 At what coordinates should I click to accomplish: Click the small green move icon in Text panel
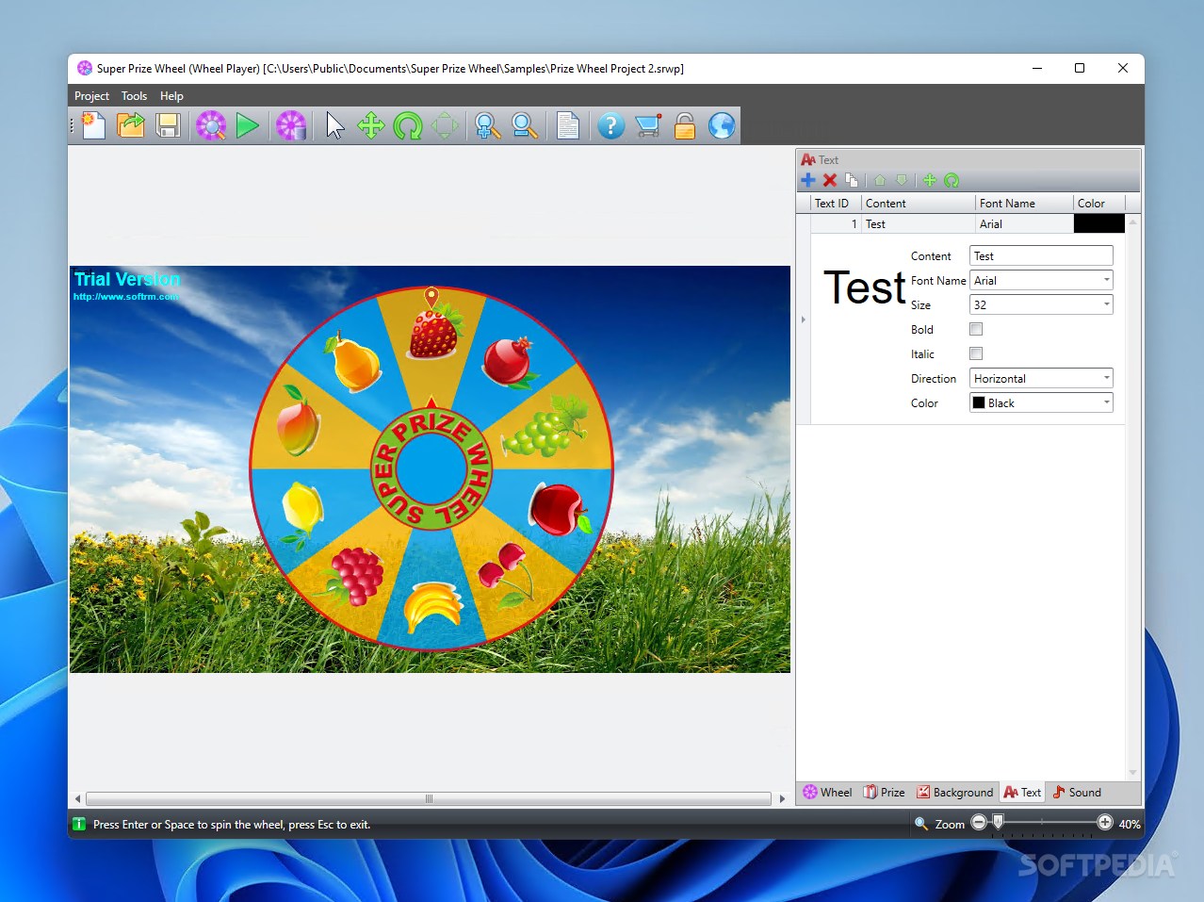click(930, 180)
